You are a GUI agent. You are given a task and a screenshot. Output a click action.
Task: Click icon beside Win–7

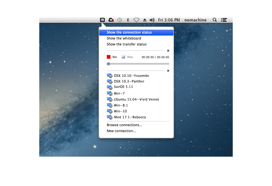tap(110, 93)
